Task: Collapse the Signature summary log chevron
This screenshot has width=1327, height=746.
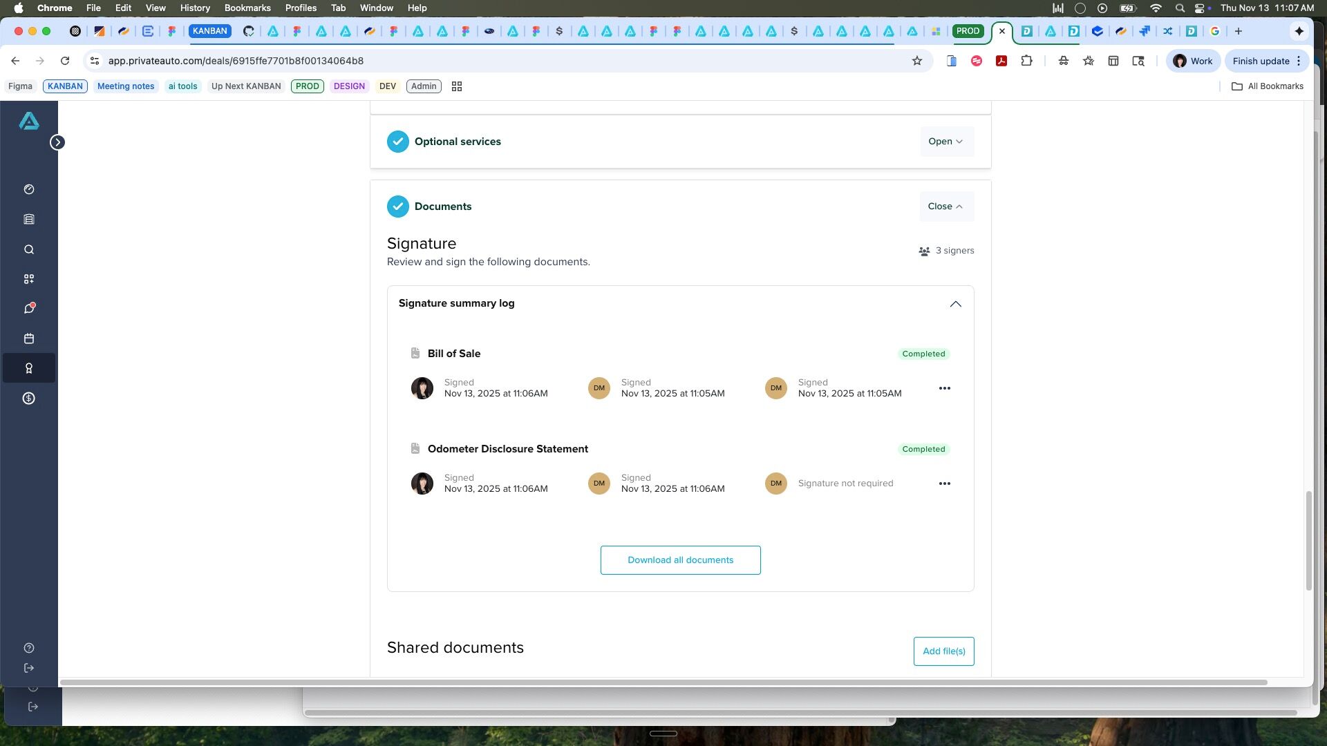Action: pyautogui.click(x=955, y=304)
